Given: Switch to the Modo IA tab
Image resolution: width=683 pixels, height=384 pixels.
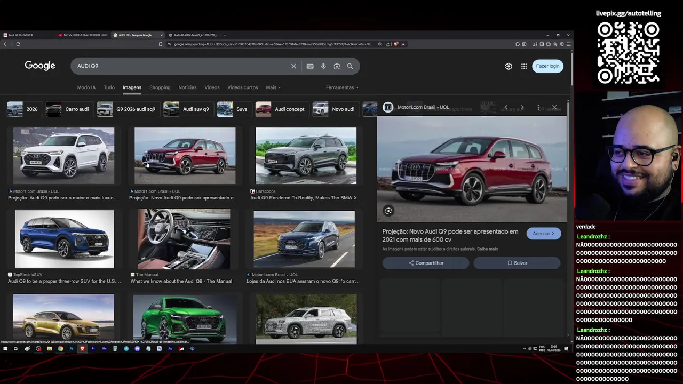Looking at the screenshot, I should click(86, 87).
